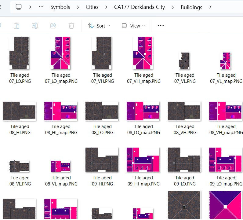Click the Share toolbar icon
The image size is (243, 220).
point(53,26)
